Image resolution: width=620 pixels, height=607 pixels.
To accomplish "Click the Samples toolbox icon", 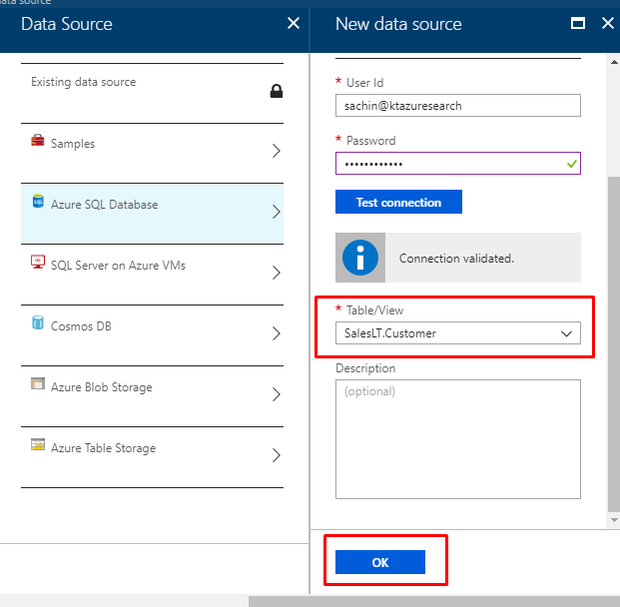I will 38,141.
